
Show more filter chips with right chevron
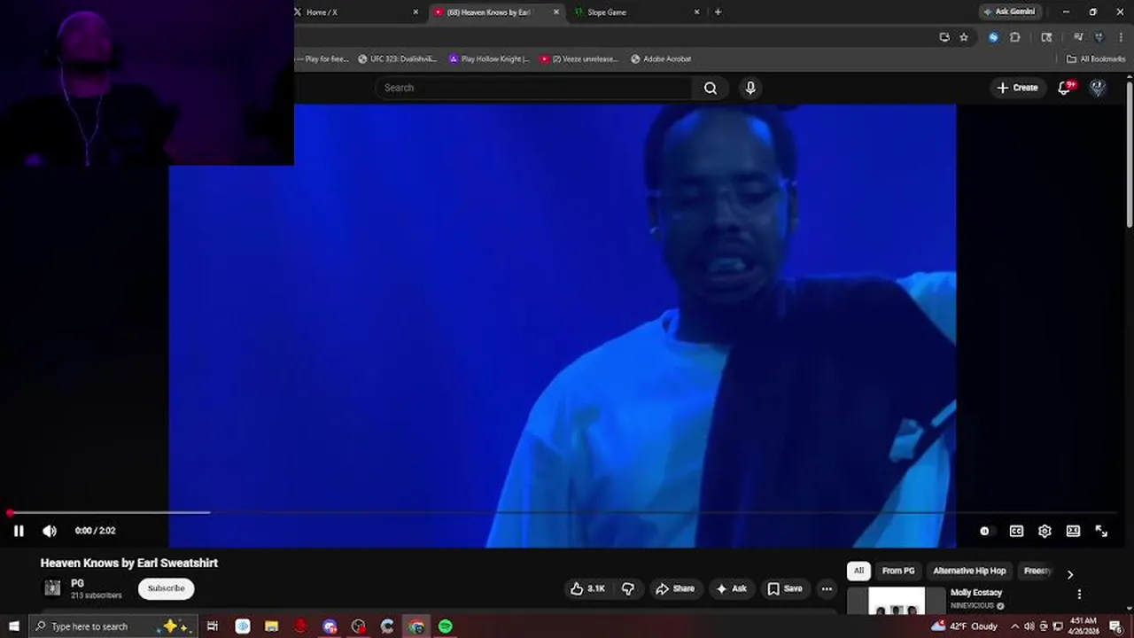[x=1069, y=574]
